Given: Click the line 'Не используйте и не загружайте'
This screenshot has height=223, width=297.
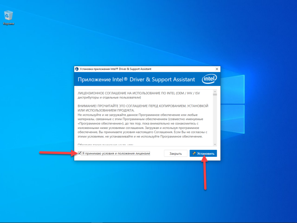Looking at the screenshot, I should (x=137, y=115).
